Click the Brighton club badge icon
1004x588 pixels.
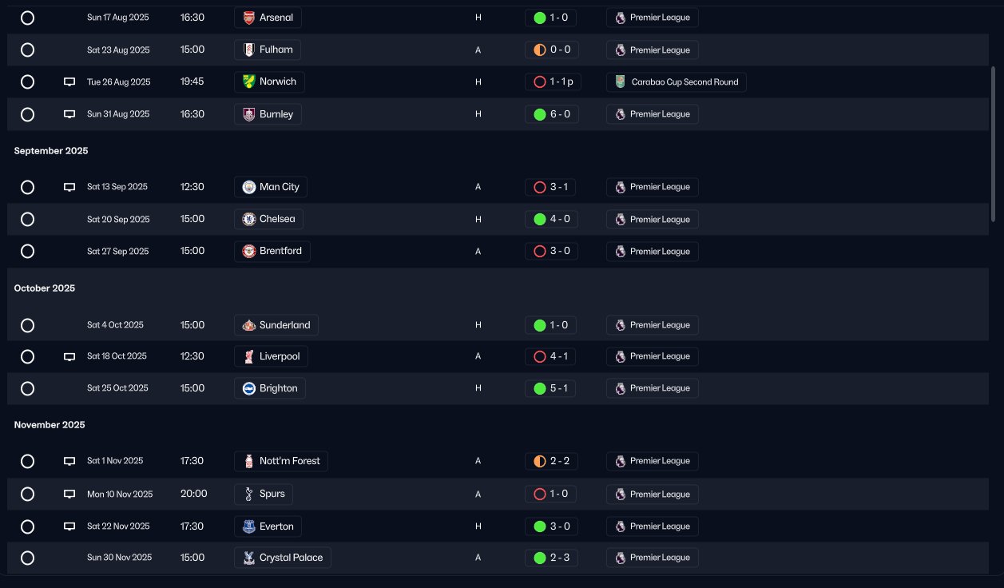[x=249, y=388]
